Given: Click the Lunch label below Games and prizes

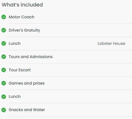Looking at the screenshot, I should pos(15,96).
